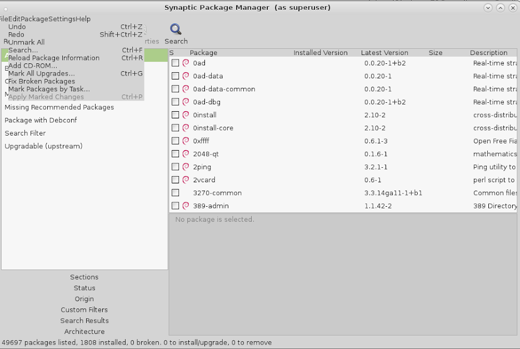Image resolution: width=520 pixels, height=349 pixels.
Task: Click the Sections filter button
Action: pyautogui.click(x=84, y=277)
